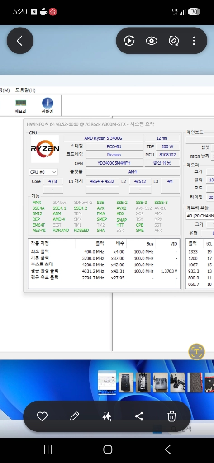This screenshot has height=463, width=214.
Task: Click the 8108102 MCU value
Action: [167, 155]
